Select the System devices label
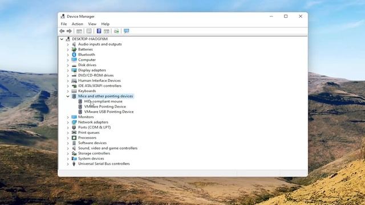The image size is (365, 205). [x=91, y=158]
